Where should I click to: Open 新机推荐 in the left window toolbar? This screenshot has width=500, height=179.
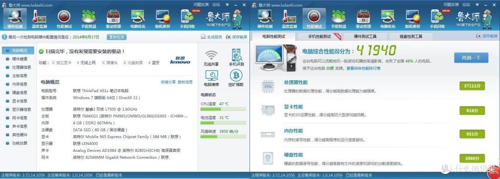162,19
